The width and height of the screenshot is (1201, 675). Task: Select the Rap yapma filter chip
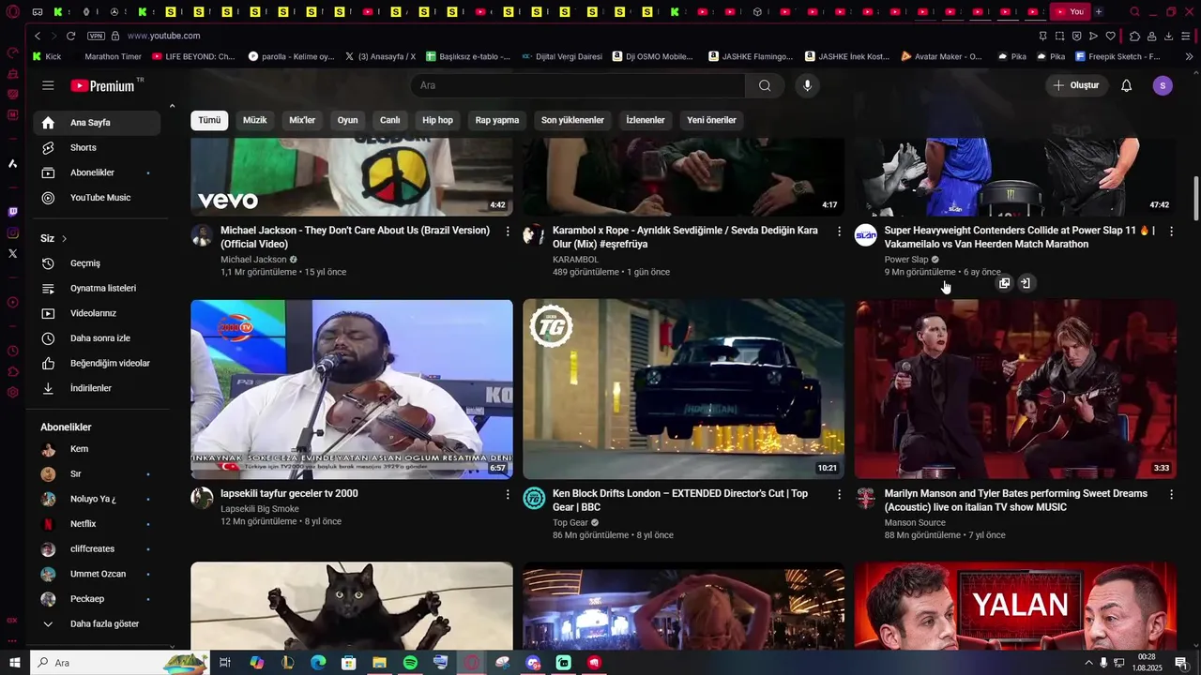tap(497, 120)
